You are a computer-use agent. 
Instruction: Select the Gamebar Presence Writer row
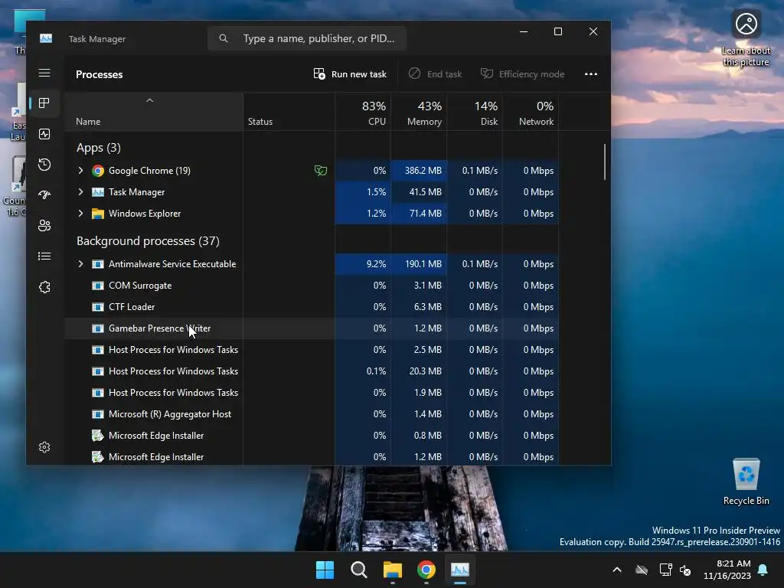pyautogui.click(x=312, y=328)
